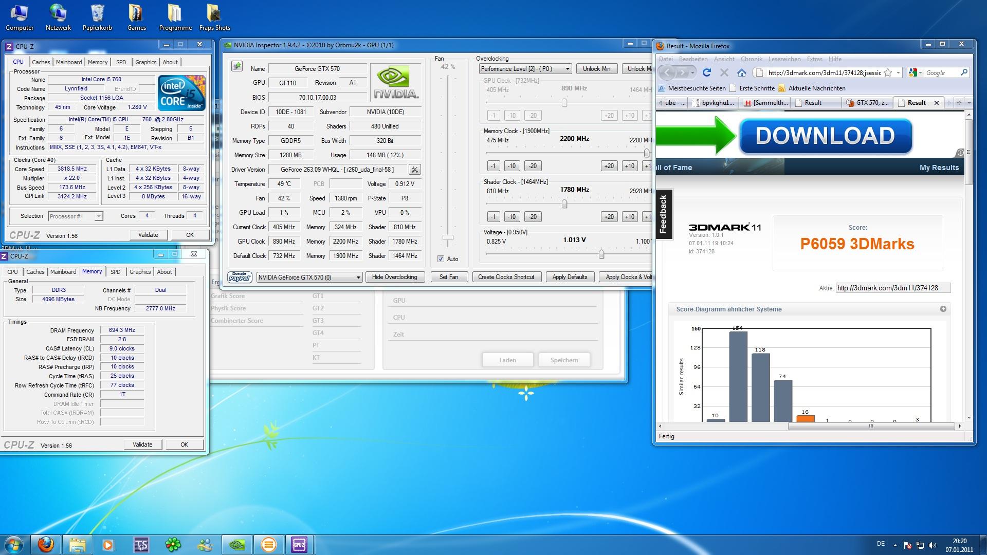Open the Computer desktop icon
The image size is (987, 555).
(20, 18)
